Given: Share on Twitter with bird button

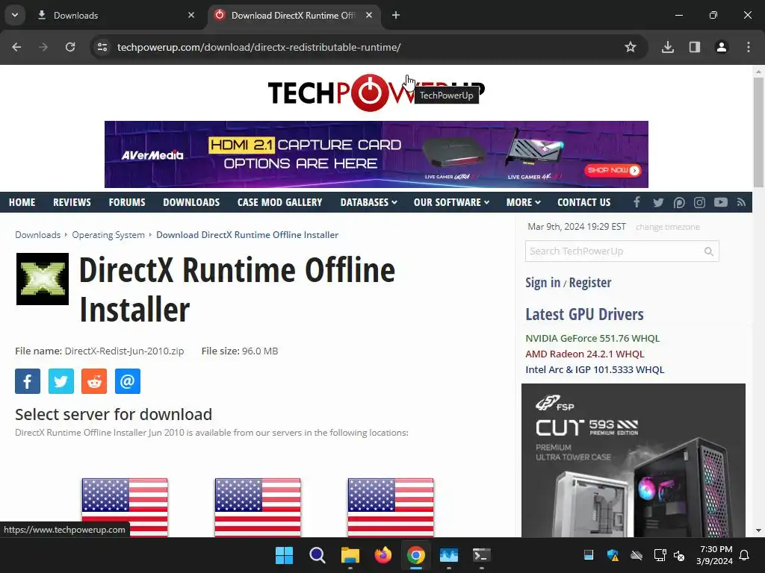Looking at the screenshot, I should click(61, 381).
